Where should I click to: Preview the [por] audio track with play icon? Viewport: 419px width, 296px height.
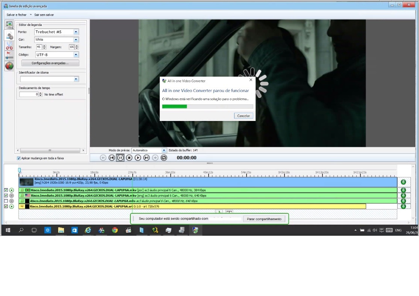tap(12, 190)
